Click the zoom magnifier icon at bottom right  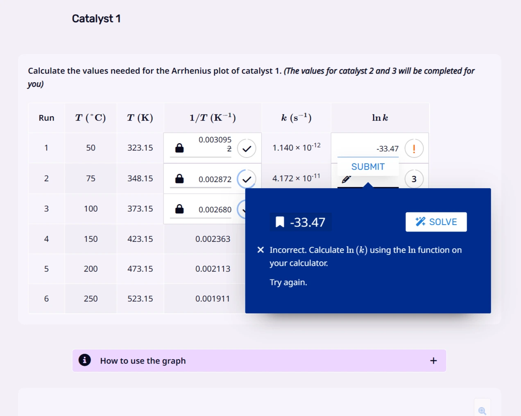482,410
